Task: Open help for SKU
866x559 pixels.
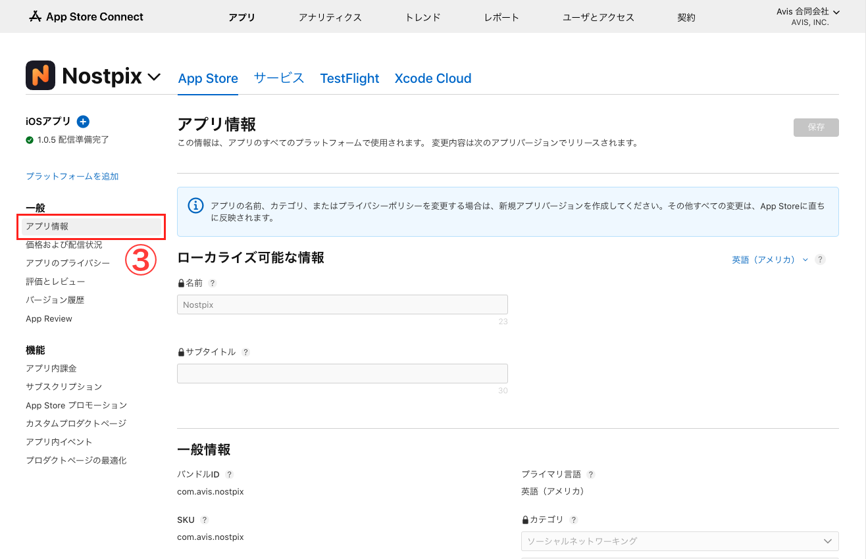Action: (204, 520)
